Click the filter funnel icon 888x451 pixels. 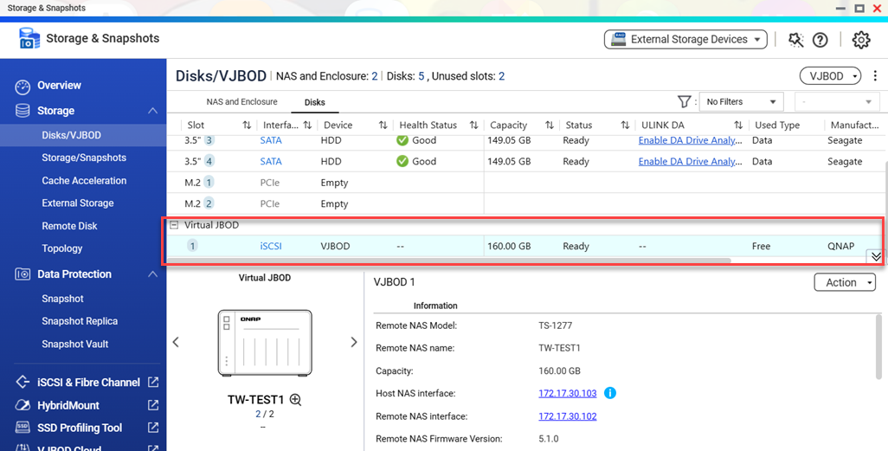click(684, 102)
